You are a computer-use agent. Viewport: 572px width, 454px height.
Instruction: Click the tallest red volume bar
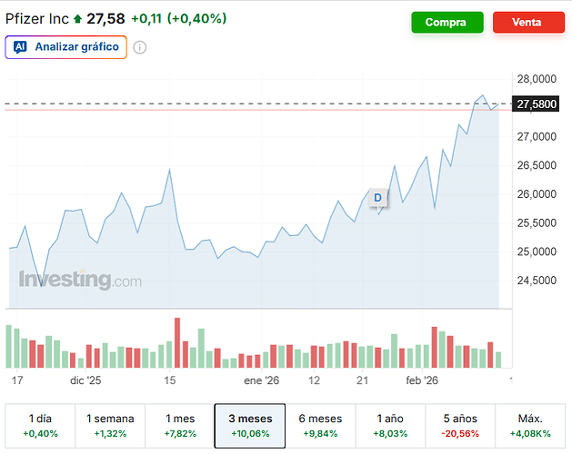(x=177, y=342)
